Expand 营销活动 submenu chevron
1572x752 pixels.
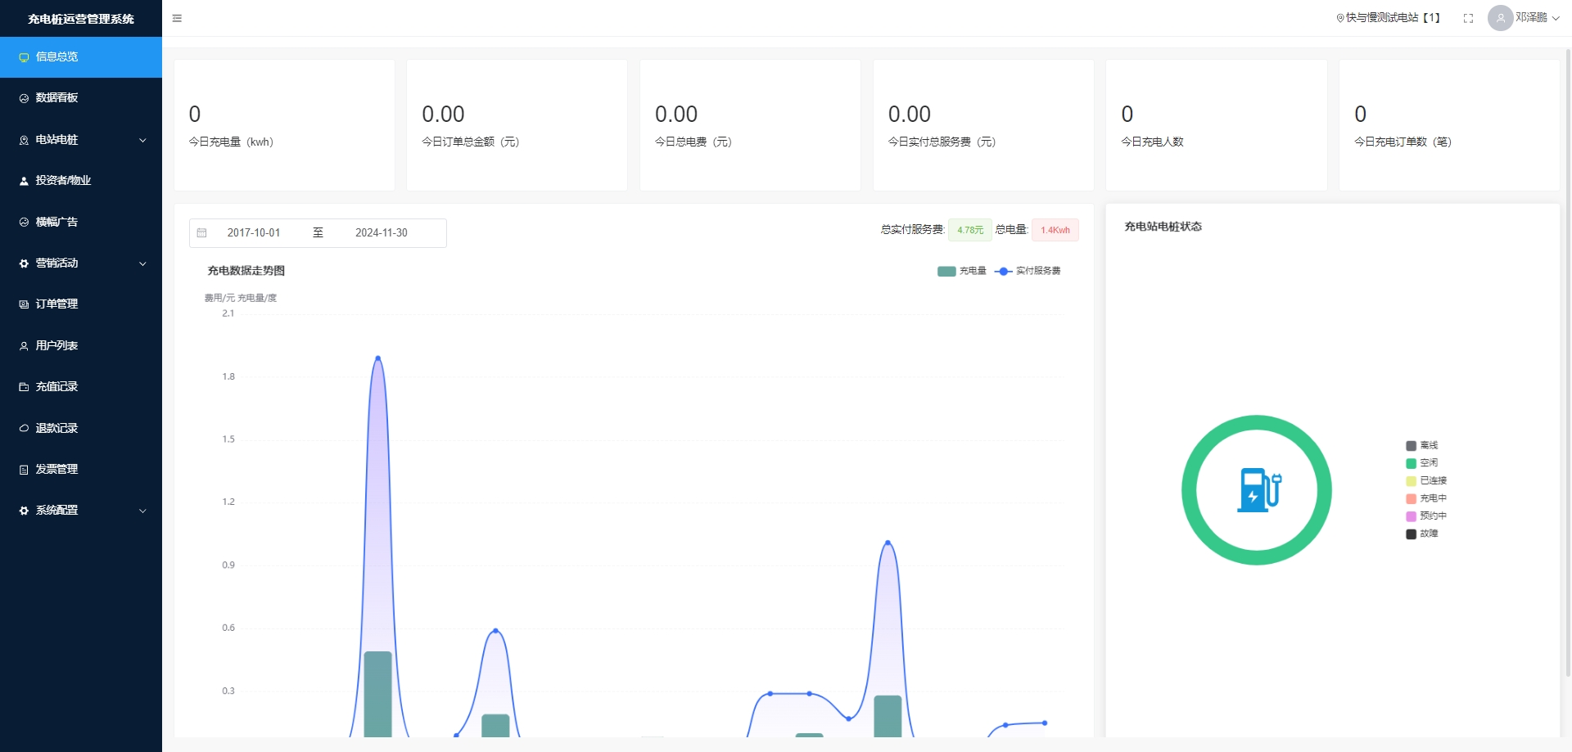point(142,263)
